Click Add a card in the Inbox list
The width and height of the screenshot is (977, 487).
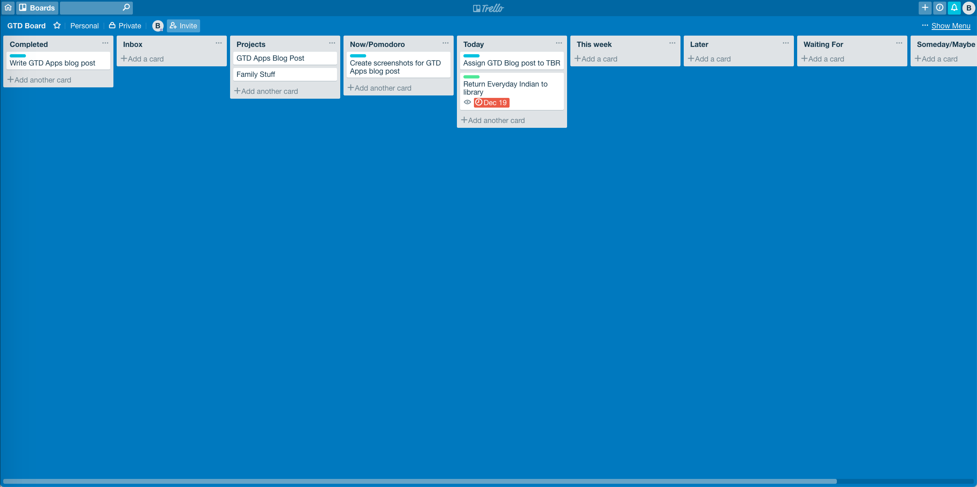point(143,58)
